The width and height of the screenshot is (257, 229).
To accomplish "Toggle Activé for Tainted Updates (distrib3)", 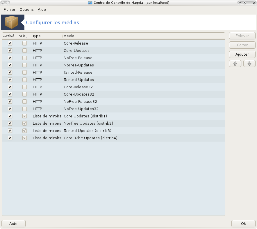I will click(10, 131).
